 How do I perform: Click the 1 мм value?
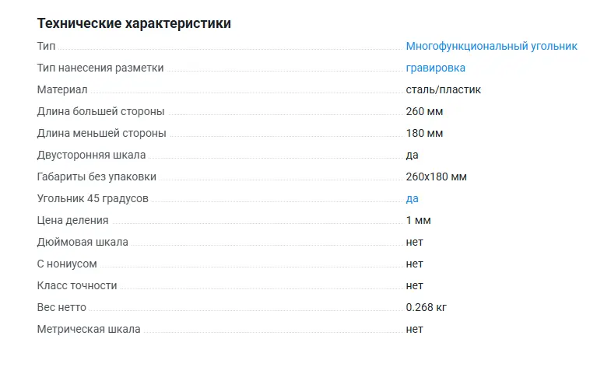point(418,221)
